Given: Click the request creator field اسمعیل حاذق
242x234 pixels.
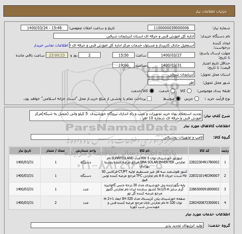Looking at the screenshot, I should coord(132,45).
